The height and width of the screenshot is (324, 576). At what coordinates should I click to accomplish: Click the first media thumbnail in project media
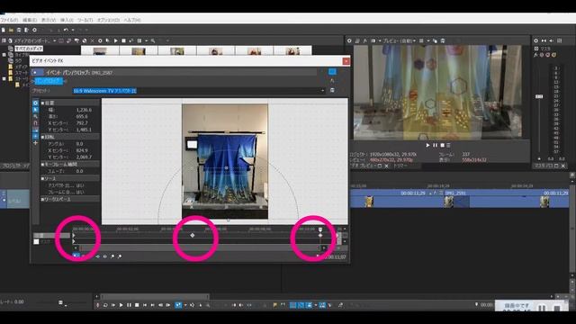(100, 51)
